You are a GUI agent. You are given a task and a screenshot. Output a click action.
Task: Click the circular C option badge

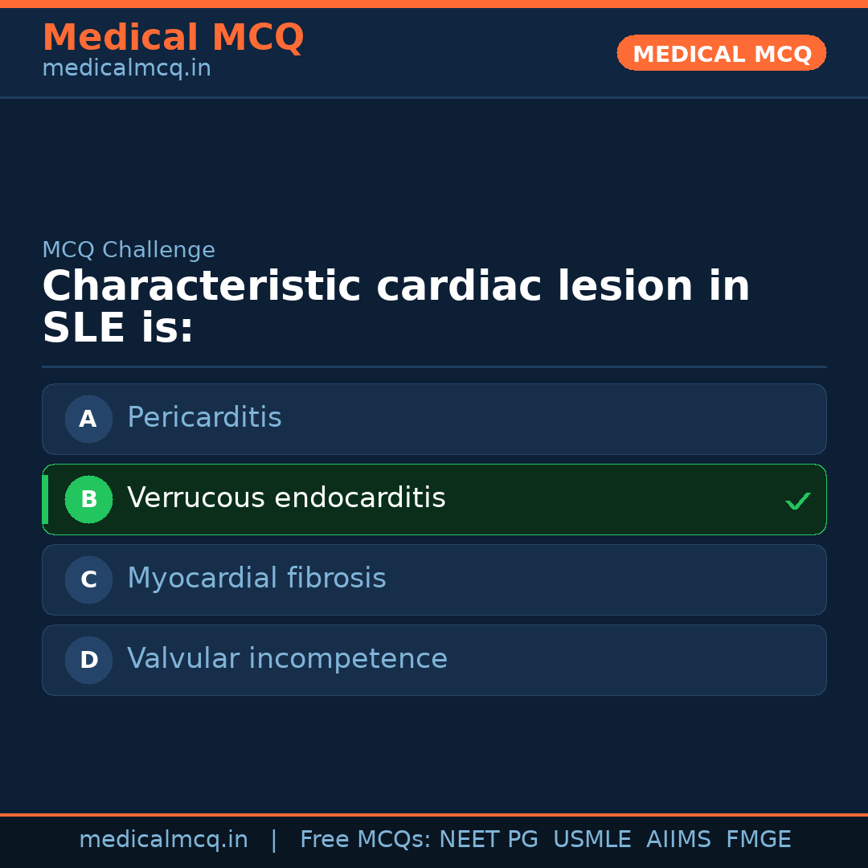(x=88, y=579)
